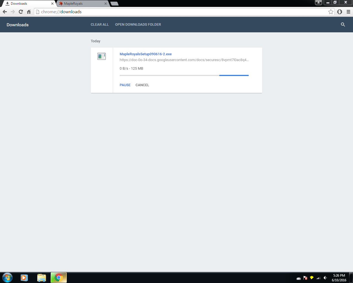Click the googleusercontent download source URL
This screenshot has height=283, width=353.
pos(184,60)
